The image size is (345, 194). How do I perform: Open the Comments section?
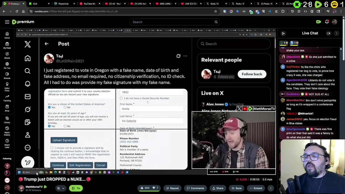tap(195, 188)
